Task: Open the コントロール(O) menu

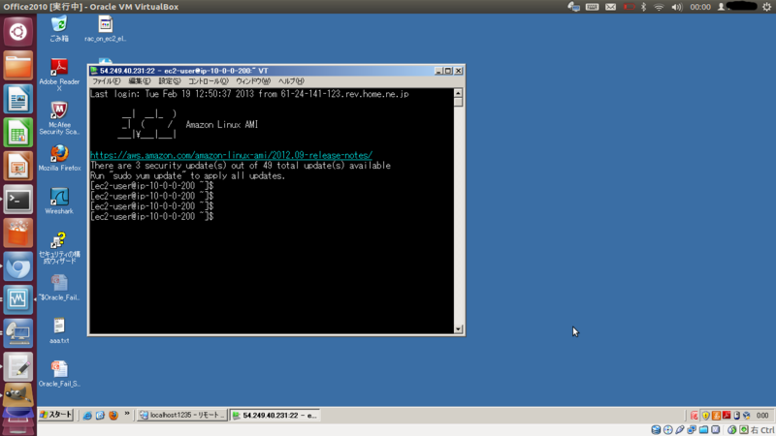Action: click(208, 81)
